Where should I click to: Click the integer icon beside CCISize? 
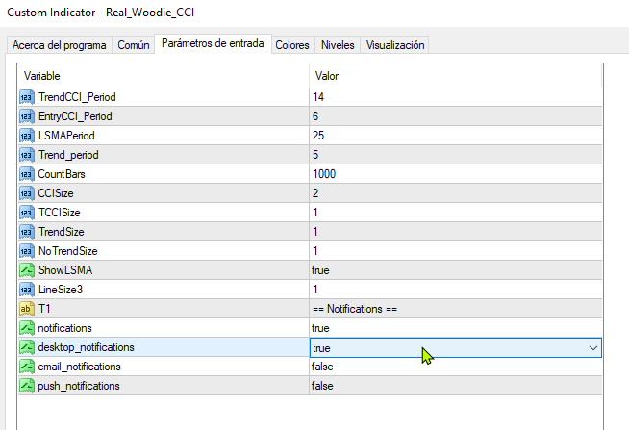click(x=27, y=193)
